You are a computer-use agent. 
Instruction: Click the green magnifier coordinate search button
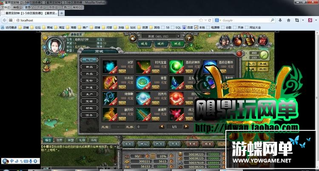click(264, 55)
